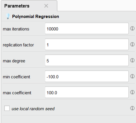The width and height of the screenshot is (136, 123).
Task: Click the lightbulb icon beside Polynomial Regression
Action: [8, 16]
